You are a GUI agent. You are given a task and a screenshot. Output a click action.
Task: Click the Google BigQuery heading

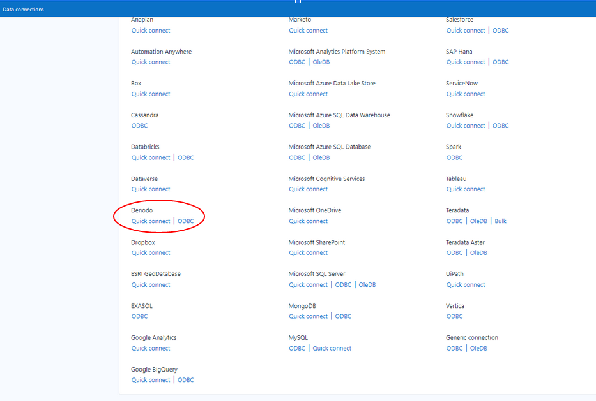[x=154, y=370]
